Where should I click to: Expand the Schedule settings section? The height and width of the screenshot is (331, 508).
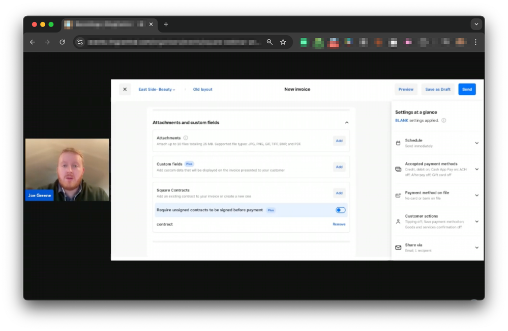[476, 143]
